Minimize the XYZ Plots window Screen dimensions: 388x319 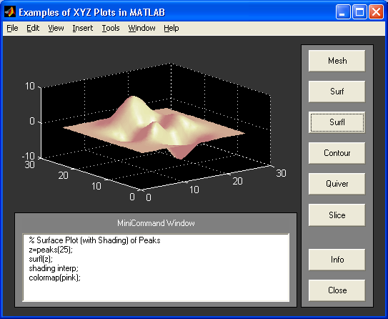coord(343,11)
